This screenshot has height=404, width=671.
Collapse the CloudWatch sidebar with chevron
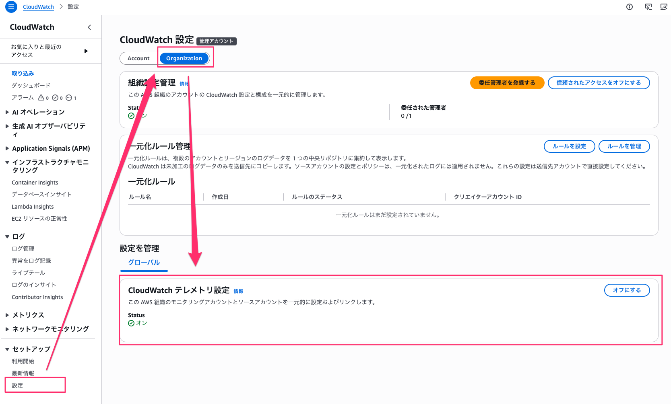coord(89,27)
